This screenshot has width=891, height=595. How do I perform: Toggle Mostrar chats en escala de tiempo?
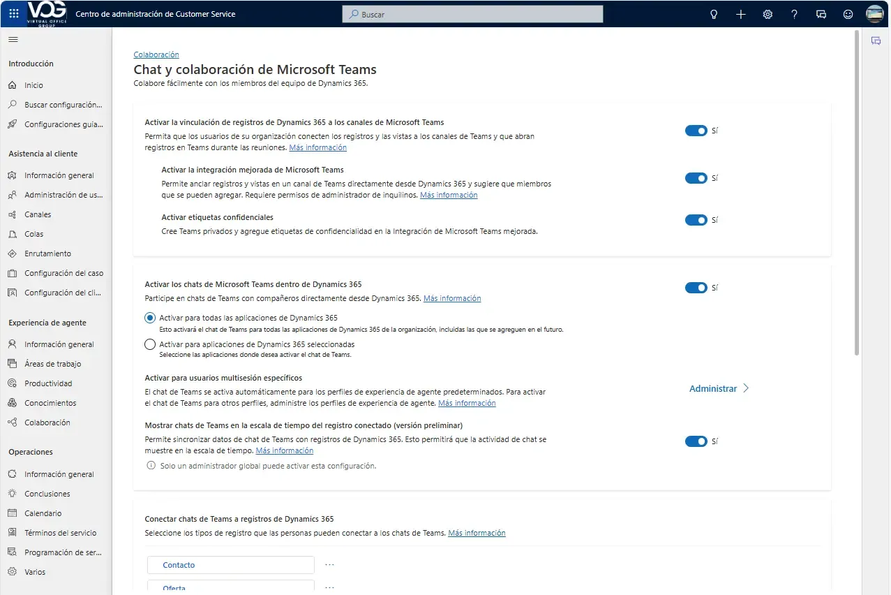pos(696,441)
